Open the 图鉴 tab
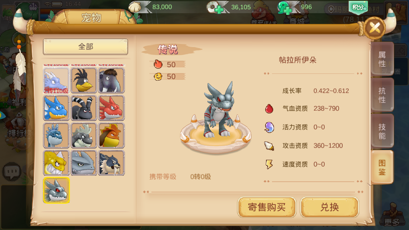The image size is (409, 230). [382, 167]
